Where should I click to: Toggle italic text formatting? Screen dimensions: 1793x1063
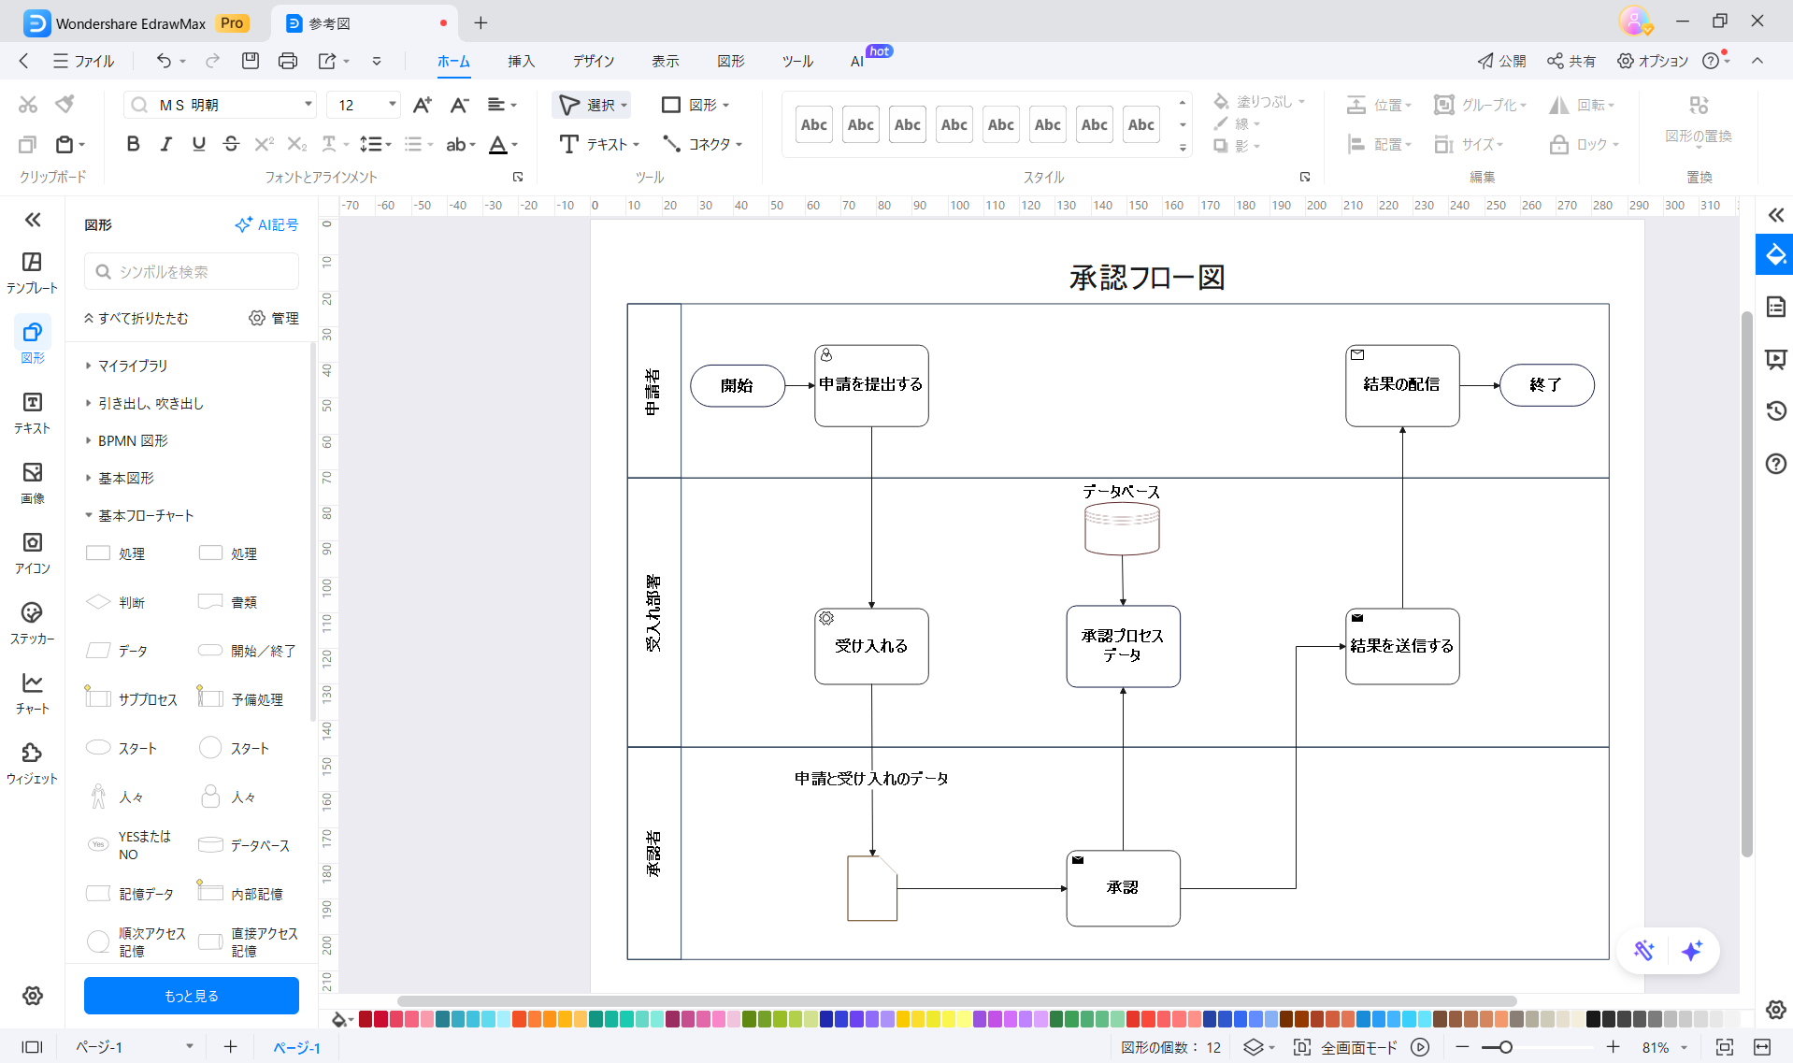coord(165,144)
